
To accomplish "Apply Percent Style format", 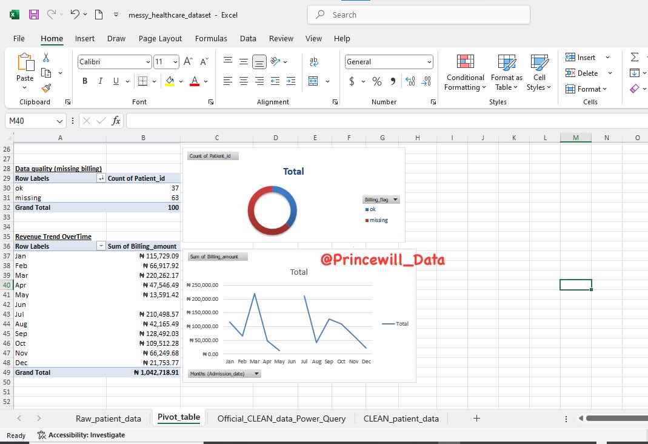I will coord(377,81).
